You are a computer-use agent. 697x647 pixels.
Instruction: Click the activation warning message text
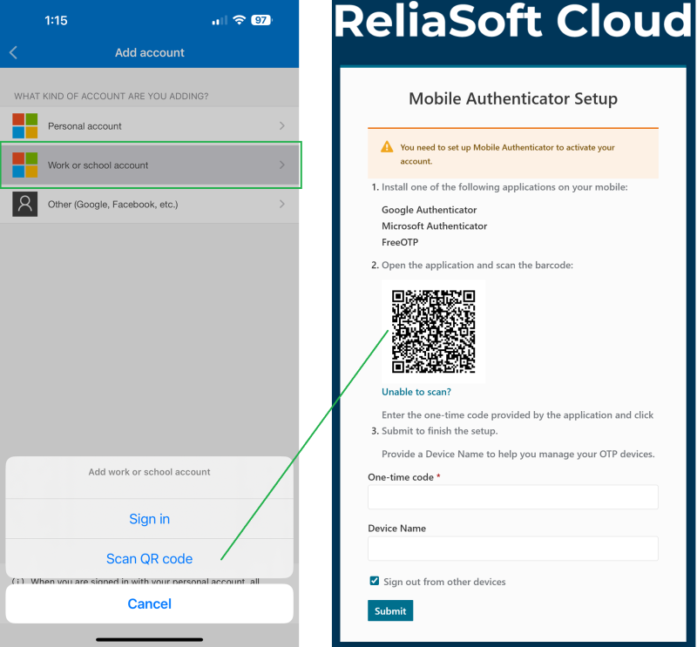click(507, 154)
